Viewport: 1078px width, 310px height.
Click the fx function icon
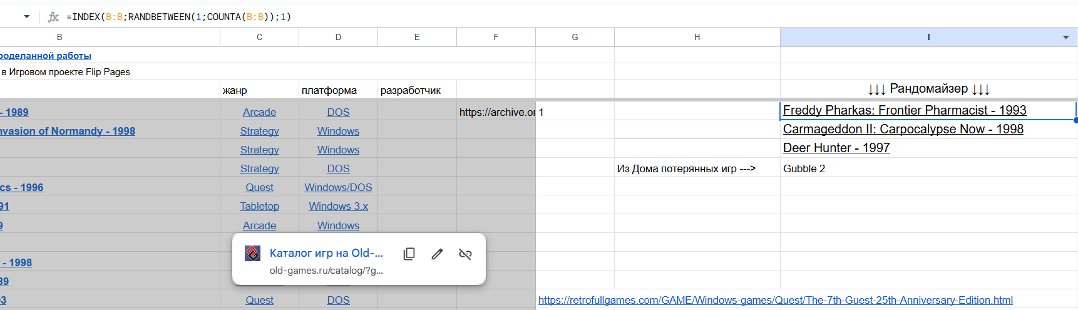click(x=54, y=17)
